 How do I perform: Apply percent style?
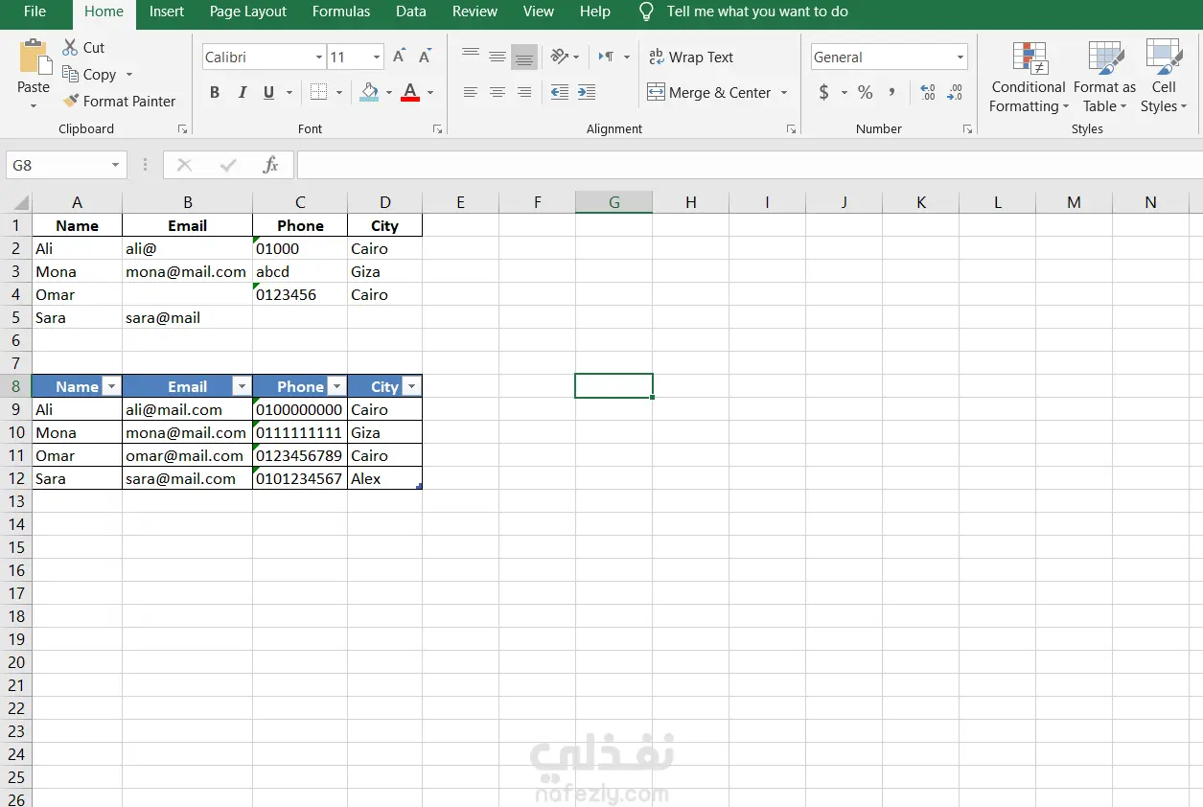(x=866, y=92)
